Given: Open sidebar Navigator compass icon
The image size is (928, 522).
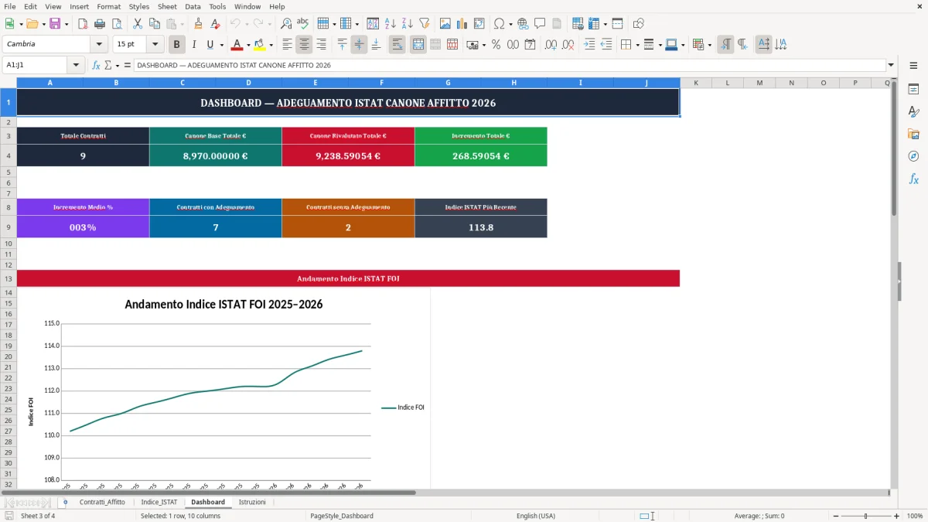Looking at the screenshot, I should pos(913,156).
